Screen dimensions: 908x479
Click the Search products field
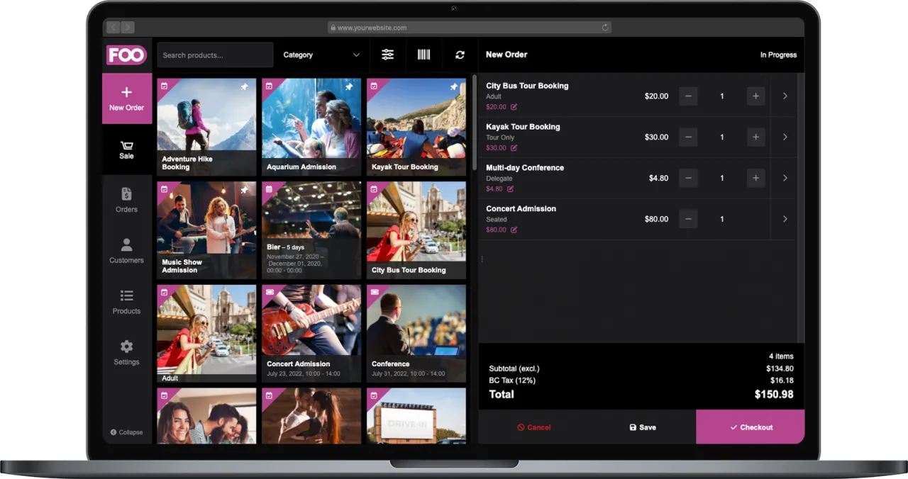[215, 55]
